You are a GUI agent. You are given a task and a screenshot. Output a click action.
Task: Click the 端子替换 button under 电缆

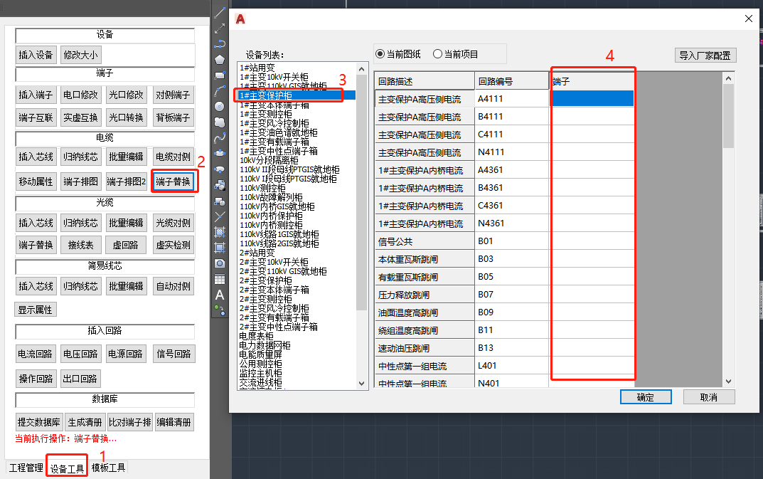pos(174,181)
